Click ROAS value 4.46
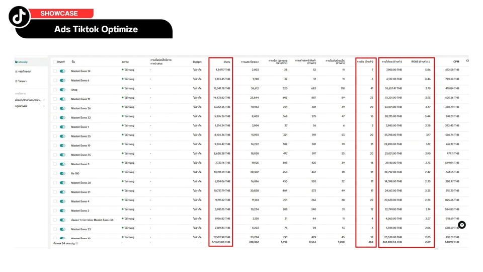This screenshot has width=483, height=272. [428, 79]
